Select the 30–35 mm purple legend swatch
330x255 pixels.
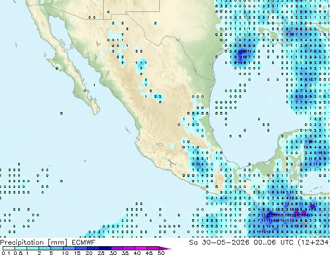(x=117, y=248)
